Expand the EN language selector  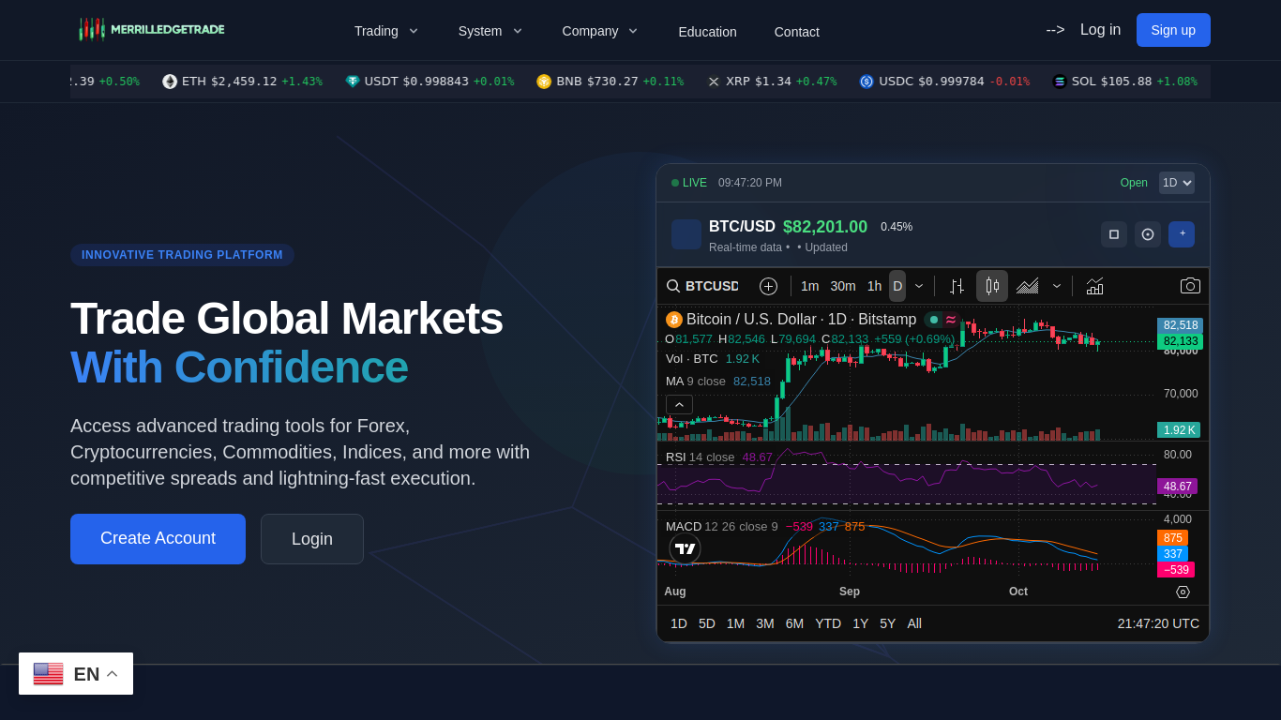pos(76,674)
